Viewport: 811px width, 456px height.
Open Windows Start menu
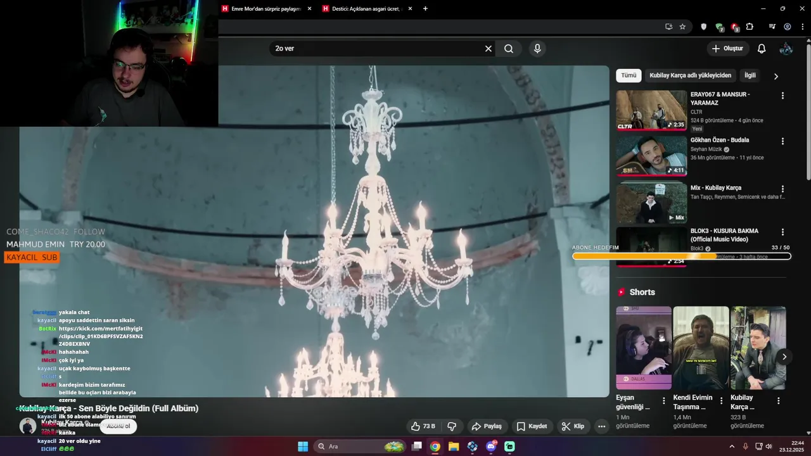pos(303,446)
